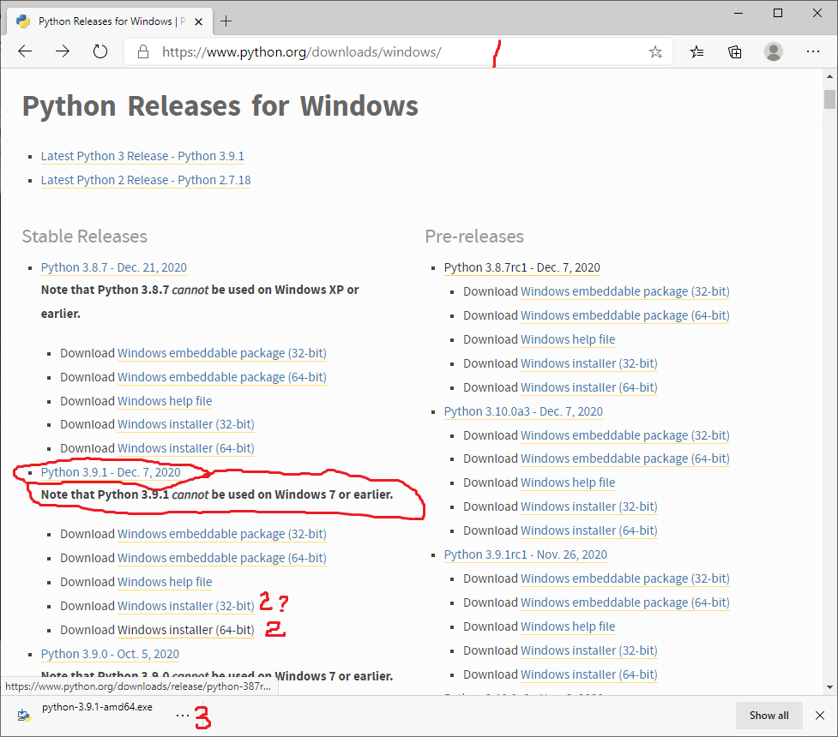Screen dimensions: 838x737
Task: Download Python 3.9.1 embeddable package (32-bit)
Action: 222,534
